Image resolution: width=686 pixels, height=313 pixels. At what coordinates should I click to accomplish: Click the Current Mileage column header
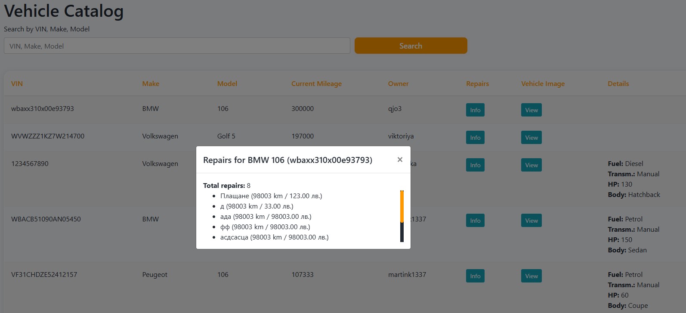tap(316, 84)
